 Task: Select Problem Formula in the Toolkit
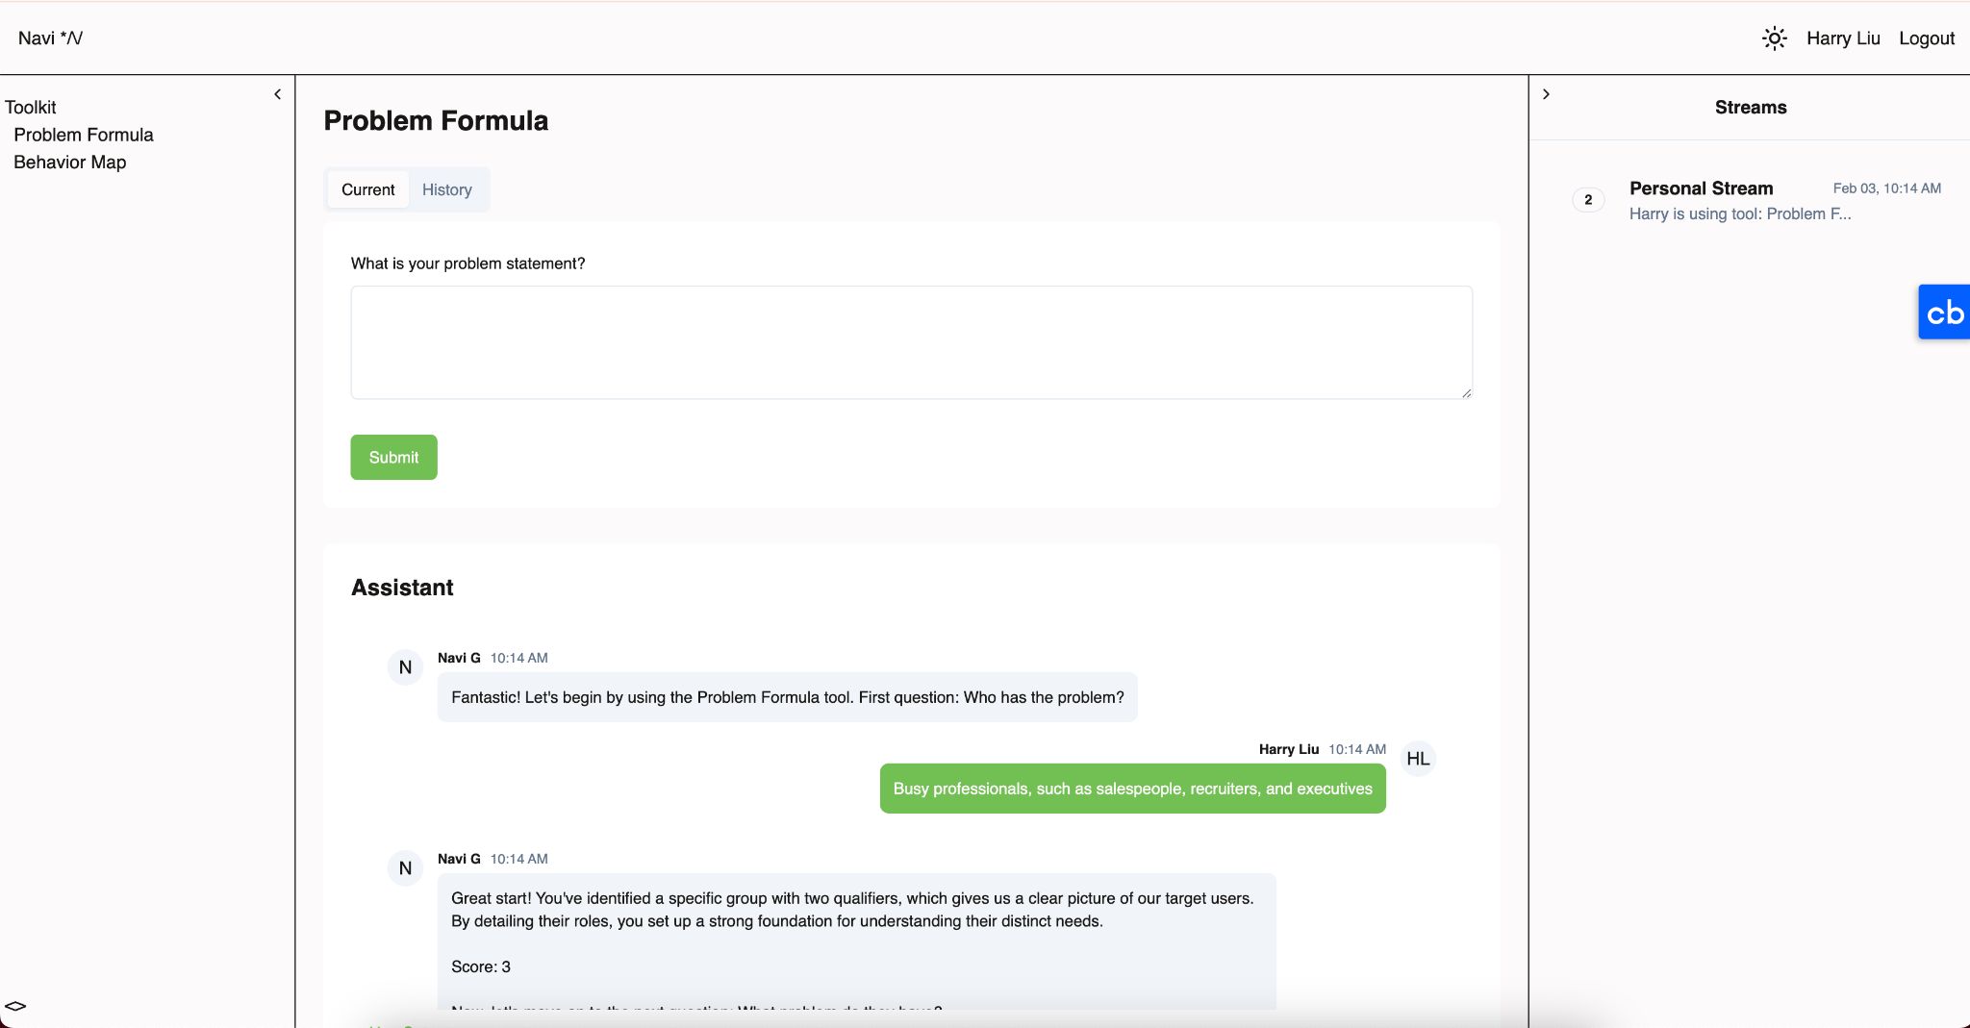point(84,135)
